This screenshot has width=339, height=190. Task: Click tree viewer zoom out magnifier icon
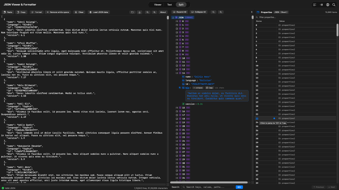(x=214, y=12)
